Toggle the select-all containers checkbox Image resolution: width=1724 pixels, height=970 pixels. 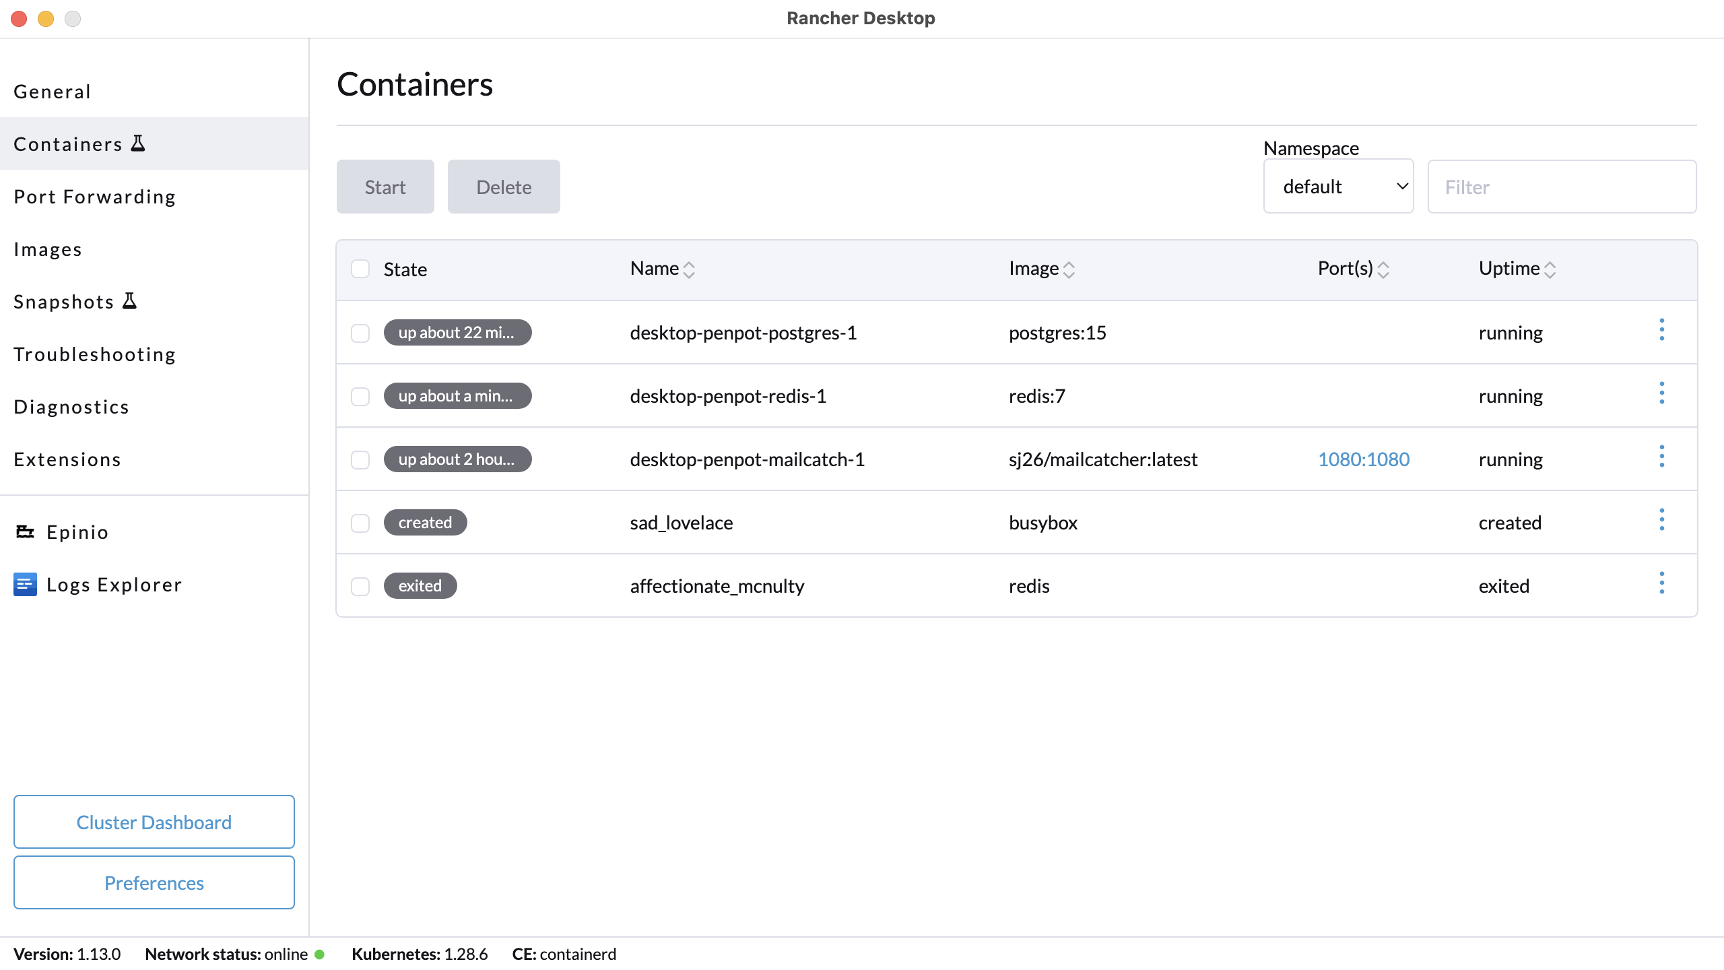(x=360, y=269)
